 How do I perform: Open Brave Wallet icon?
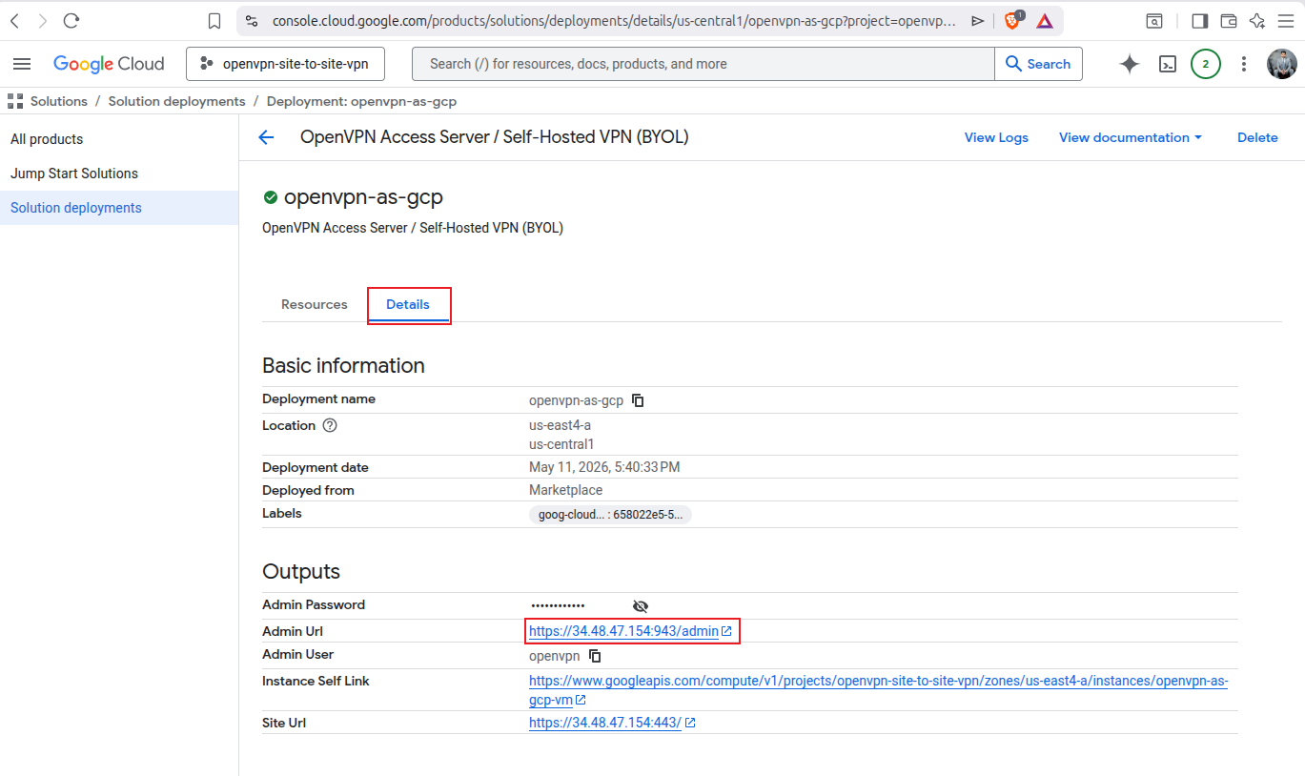click(1229, 21)
